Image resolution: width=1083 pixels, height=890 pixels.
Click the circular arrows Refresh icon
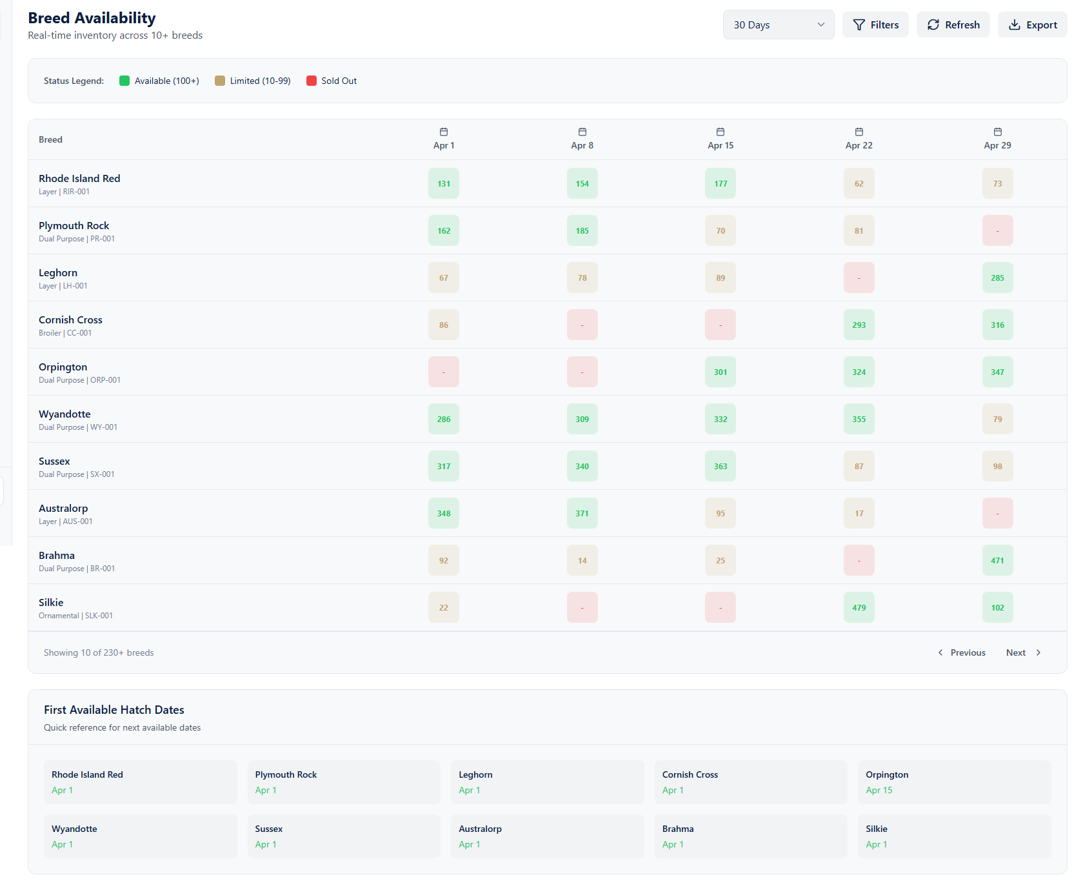(933, 25)
